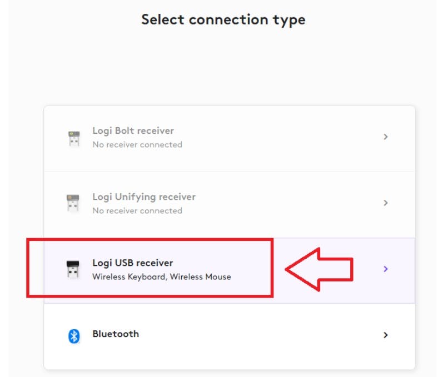Click the blue Bluetooth logo icon
The height and width of the screenshot is (377, 443).
(x=74, y=335)
